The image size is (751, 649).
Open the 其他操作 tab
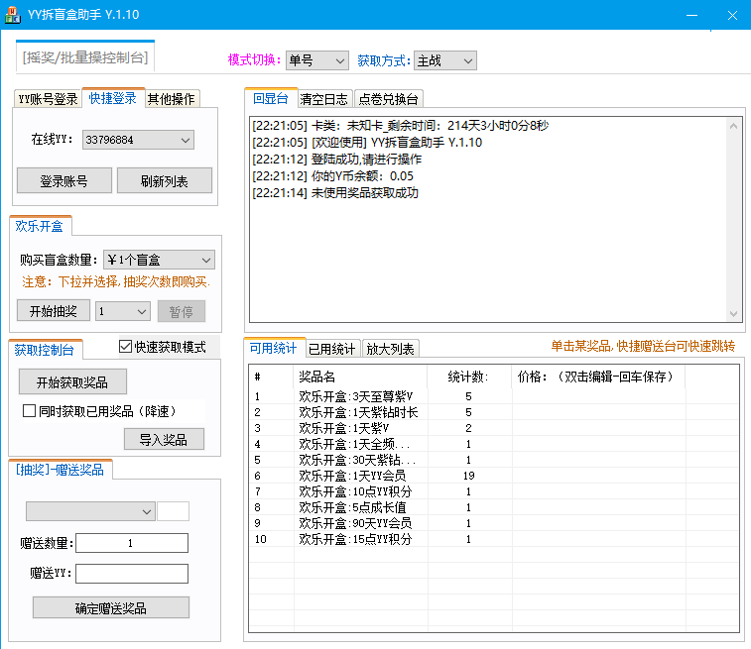[x=172, y=99]
